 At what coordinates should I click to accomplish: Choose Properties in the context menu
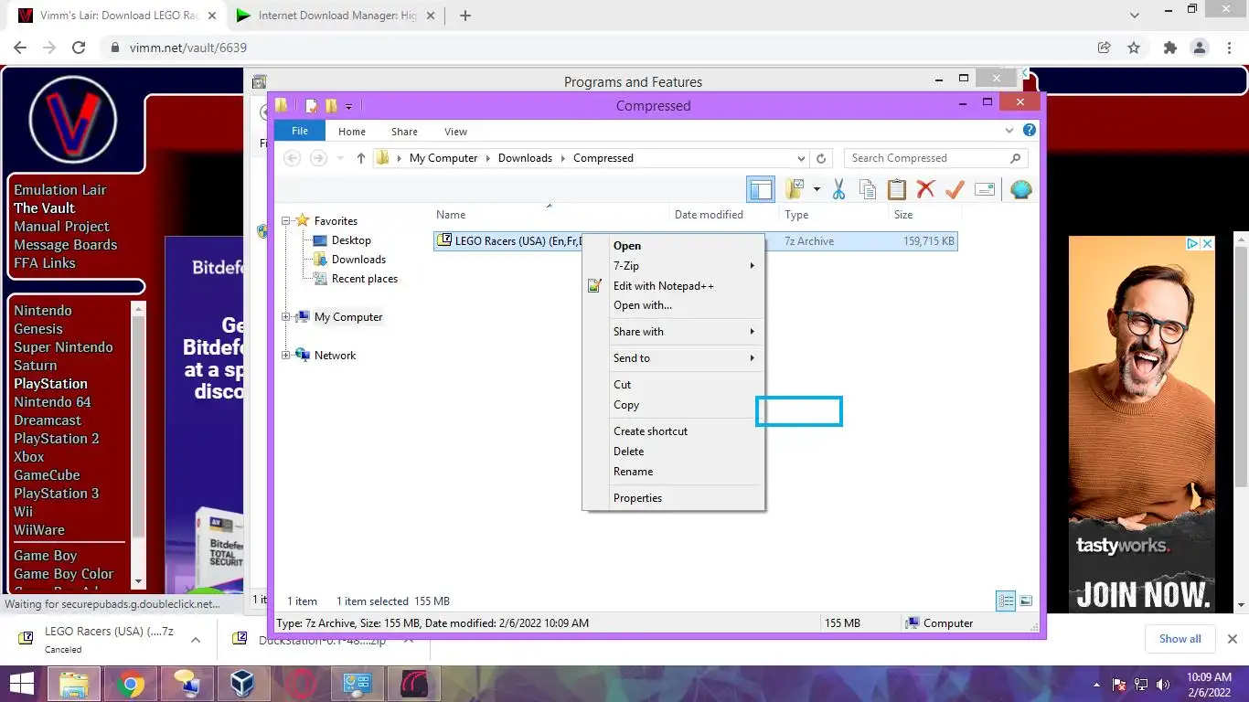coord(673,498)
